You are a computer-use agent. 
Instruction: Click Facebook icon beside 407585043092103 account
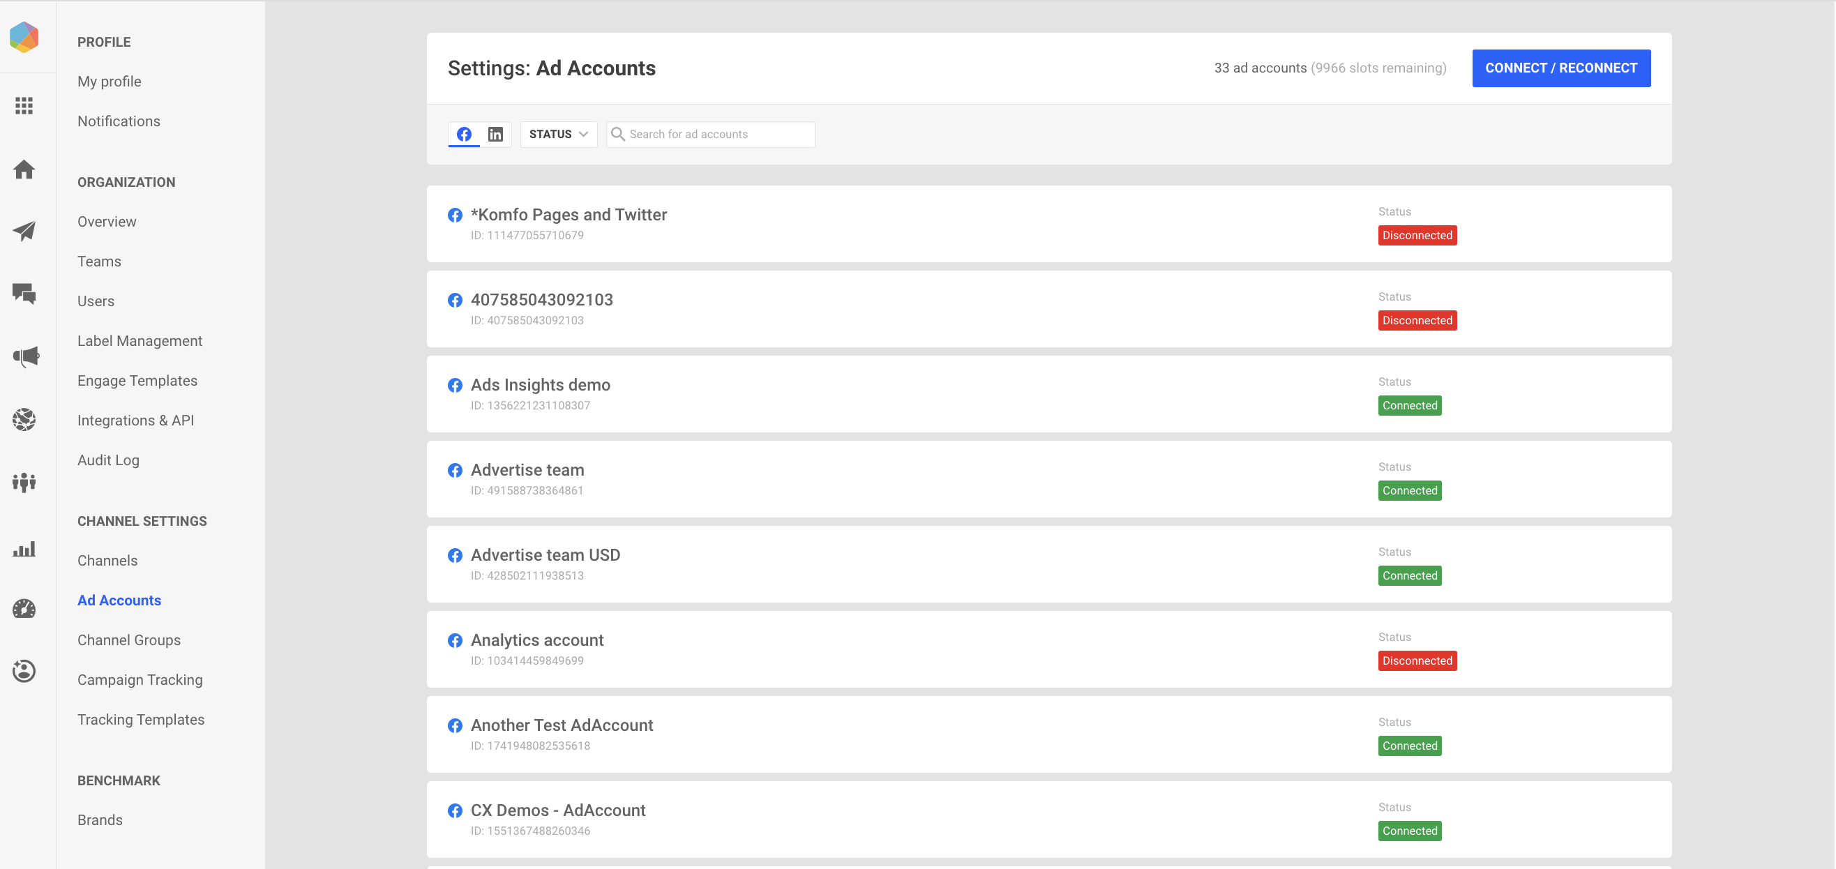click(455, 300)
